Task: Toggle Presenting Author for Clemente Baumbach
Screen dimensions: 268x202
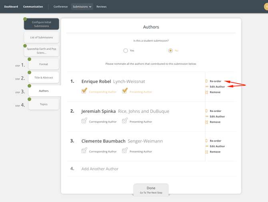Action: 125,151
